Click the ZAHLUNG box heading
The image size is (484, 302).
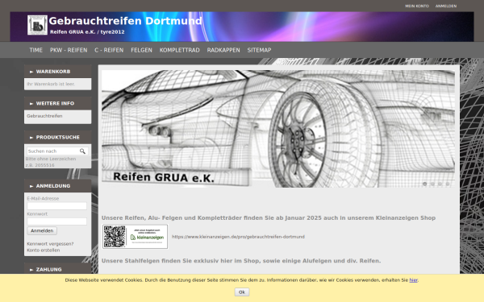(58, 269)
